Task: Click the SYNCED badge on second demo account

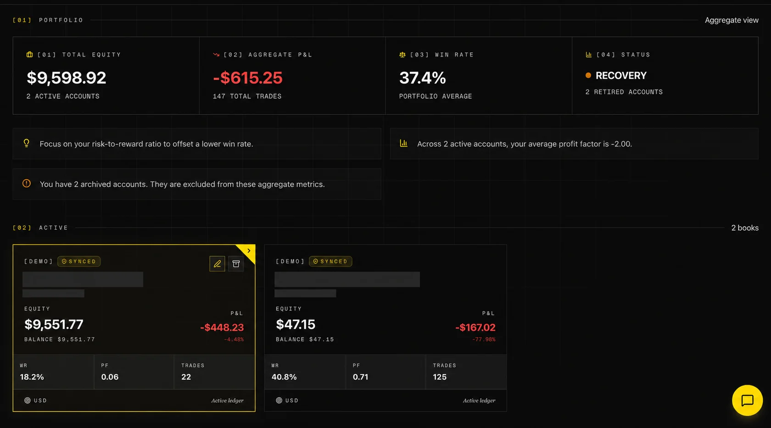Action: pyautogui.click(x=330, y=261)
